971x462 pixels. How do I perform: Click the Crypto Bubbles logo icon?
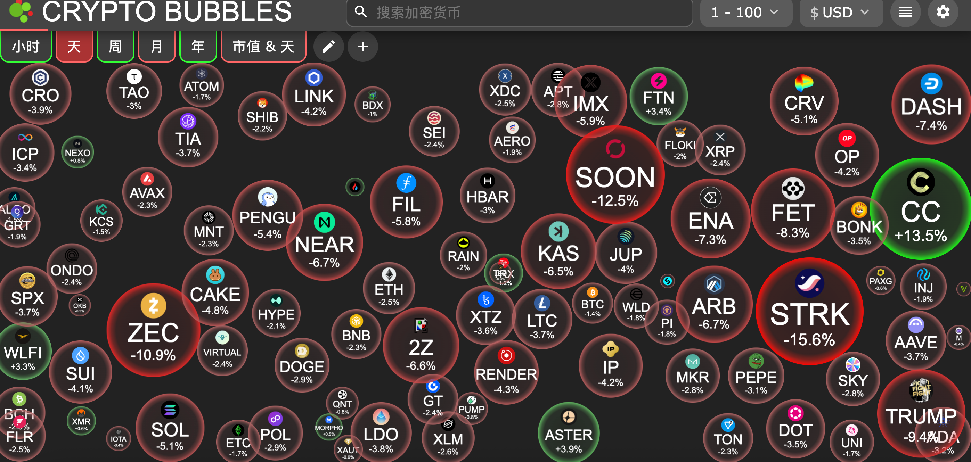20,11
